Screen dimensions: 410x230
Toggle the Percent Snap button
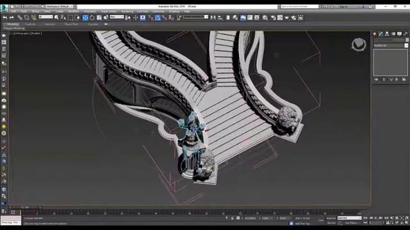[x=165, y=17]
